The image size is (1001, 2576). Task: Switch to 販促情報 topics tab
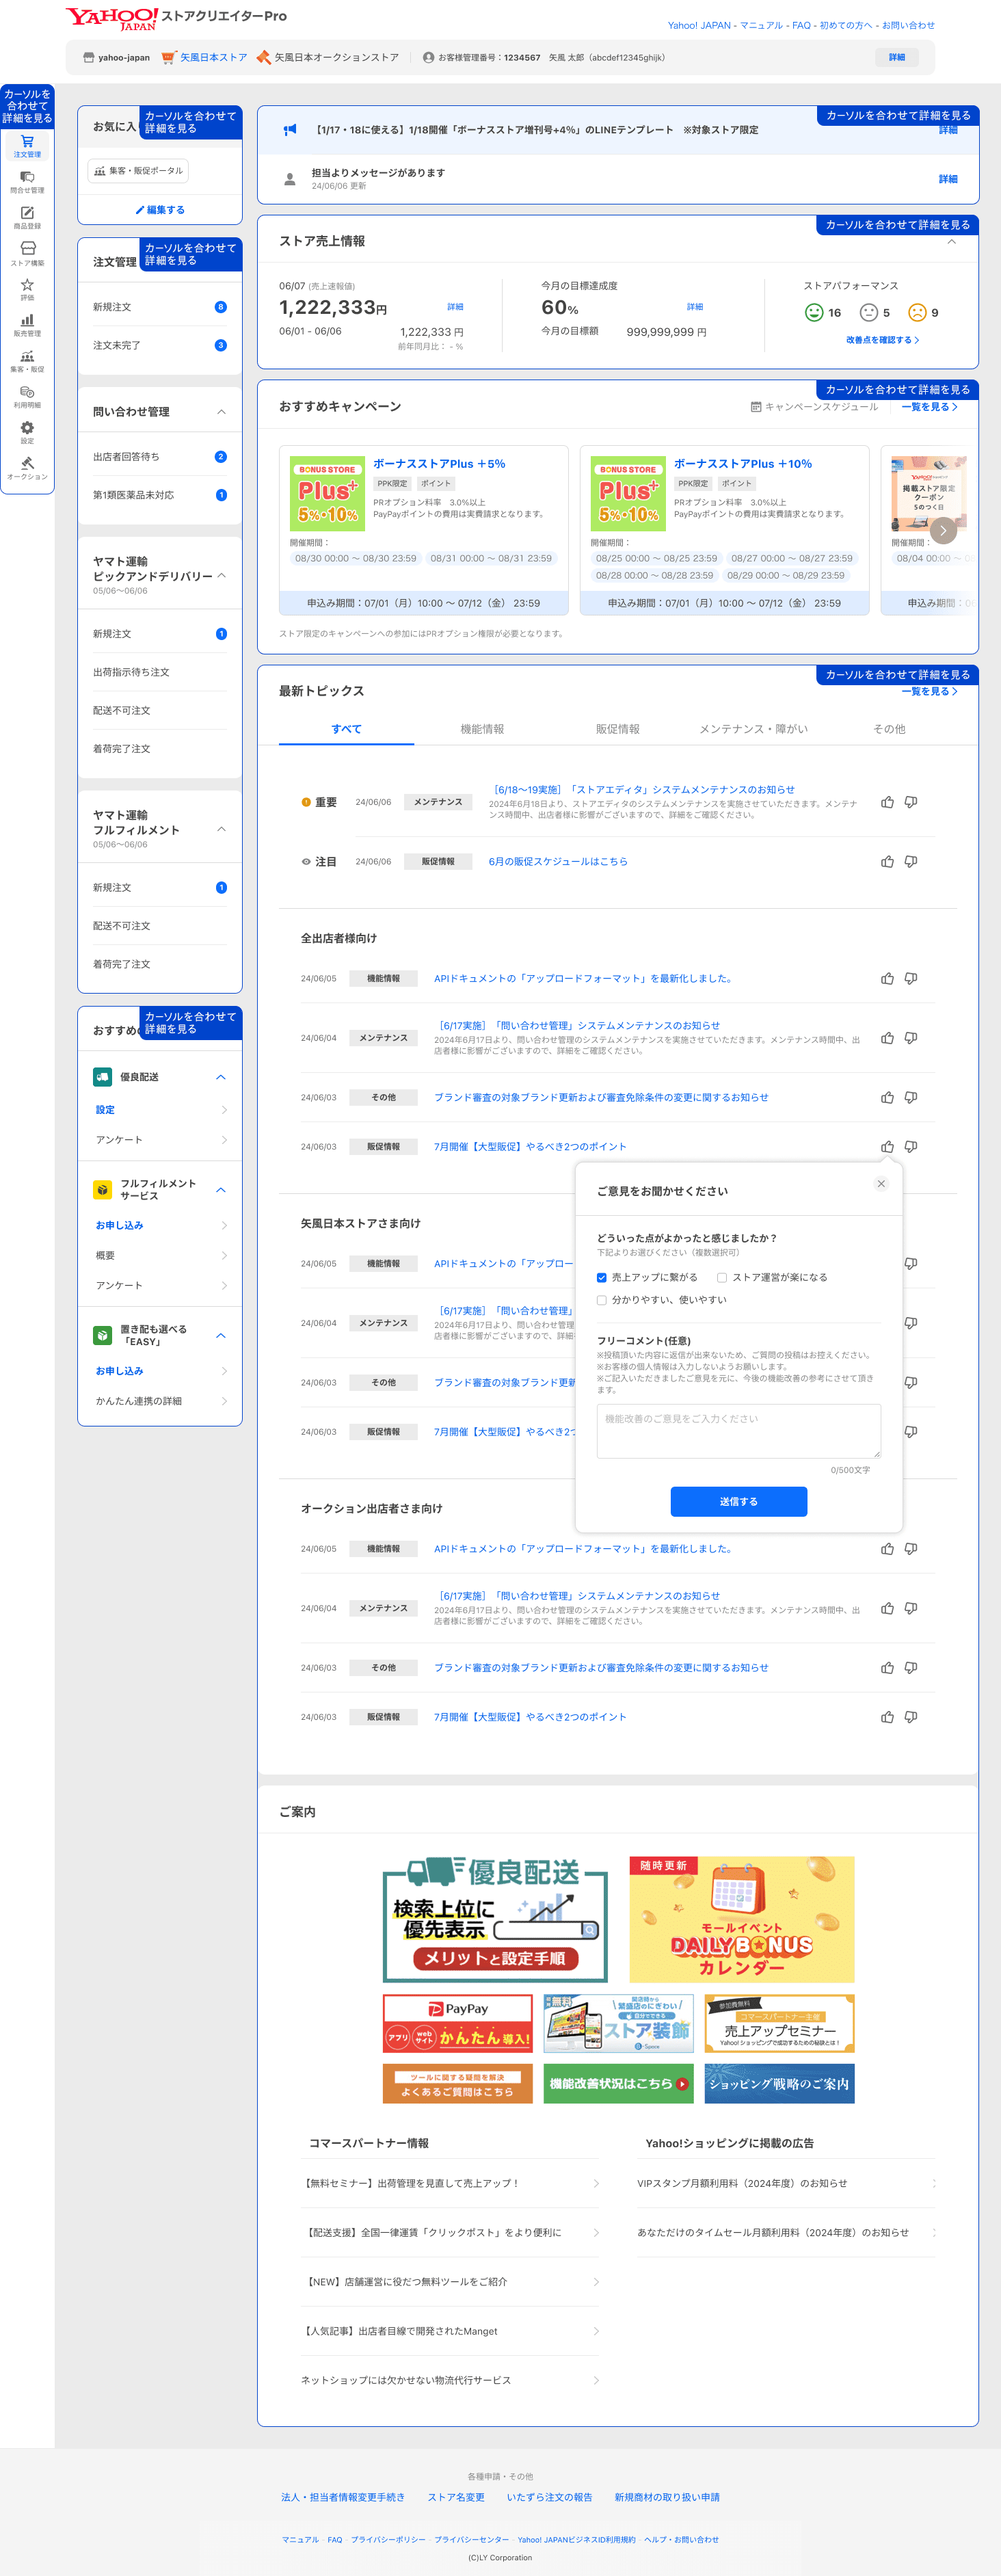click(x=618, y=729)
